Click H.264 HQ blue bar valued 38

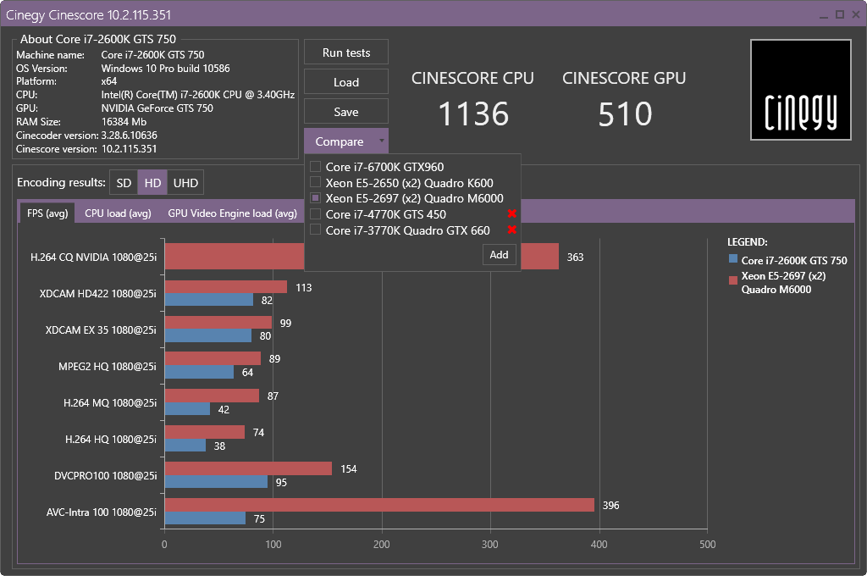click(x=185, y=445)
